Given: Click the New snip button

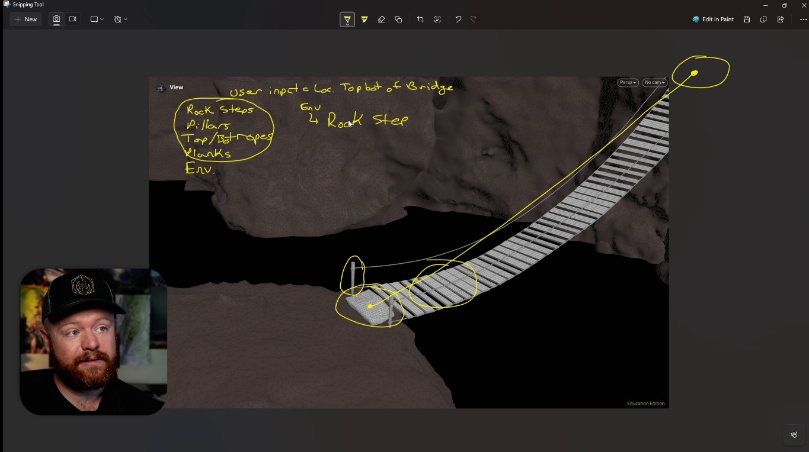Looking at the screenshot, I should (26, 20).
